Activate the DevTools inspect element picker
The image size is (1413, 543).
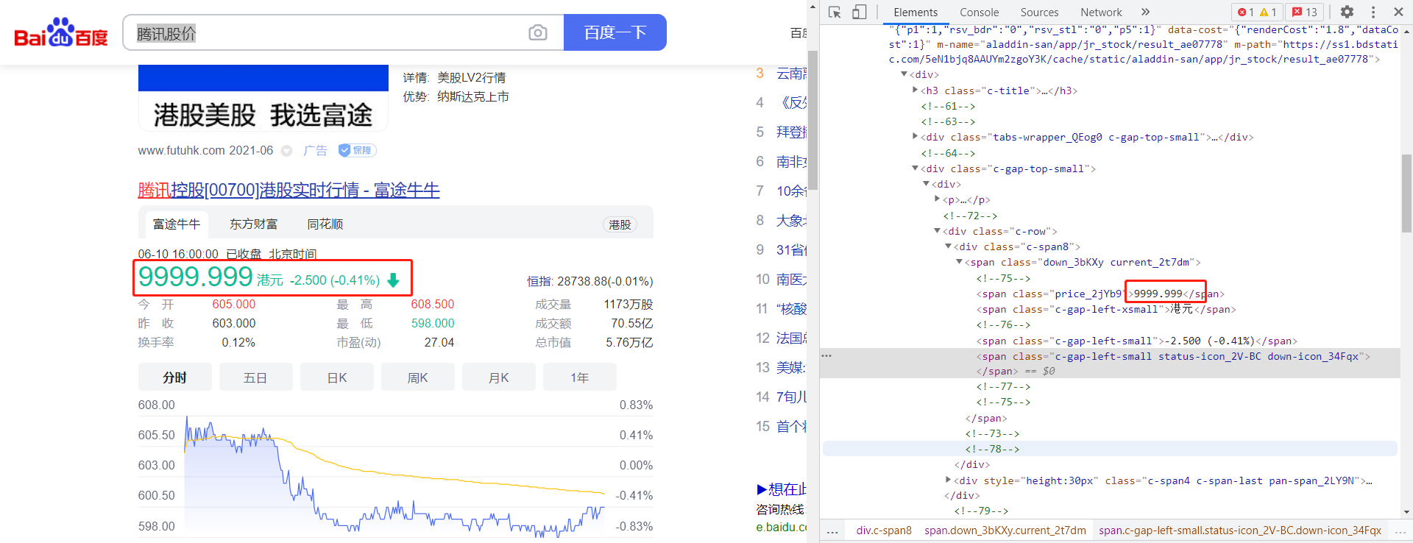[x=835, y=12]
